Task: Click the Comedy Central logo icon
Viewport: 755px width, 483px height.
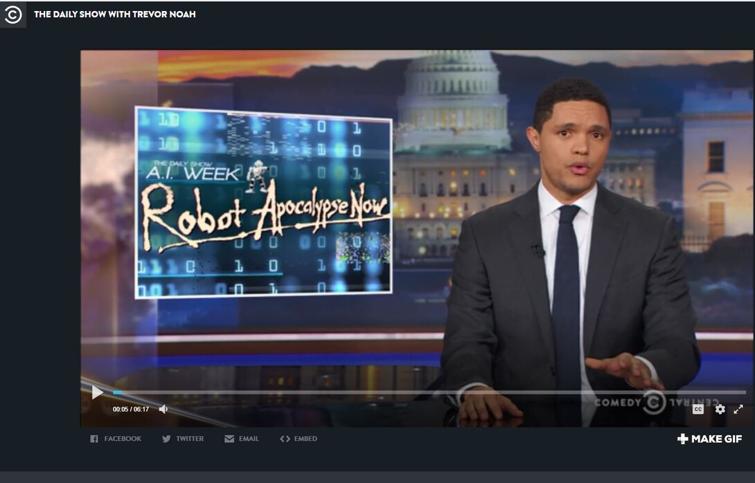Action: click(13, 15)
